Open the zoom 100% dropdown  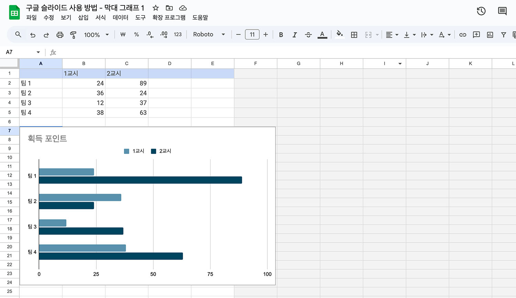96,35
